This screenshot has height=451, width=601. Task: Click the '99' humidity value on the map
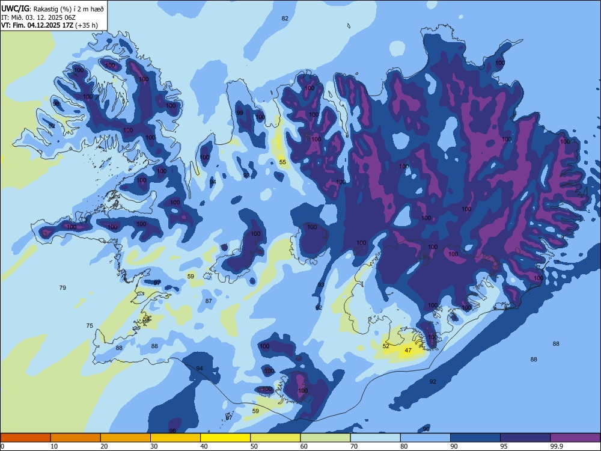(x=240, y=113)
